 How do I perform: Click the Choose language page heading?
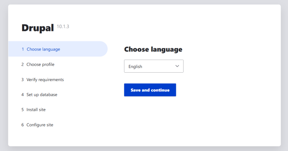153,49
